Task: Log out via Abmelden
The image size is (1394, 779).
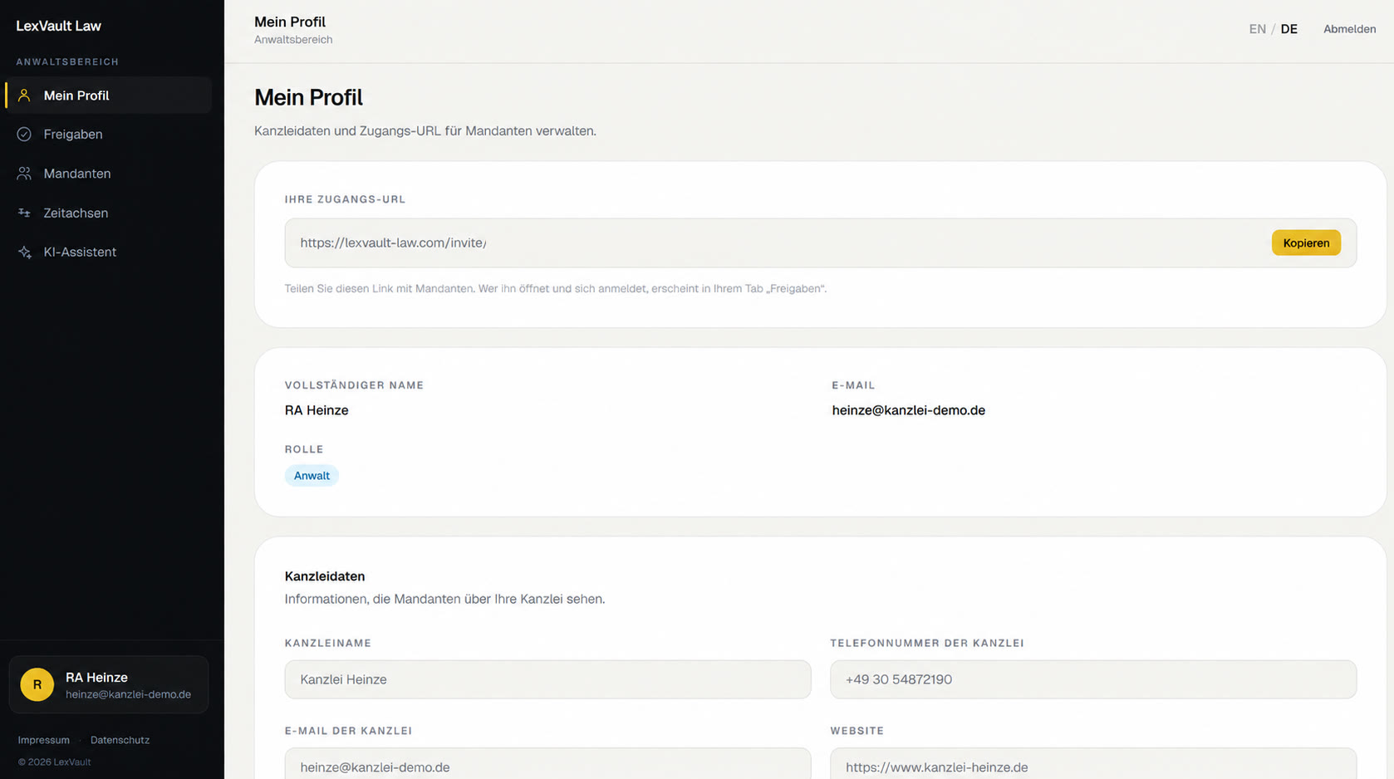Action: point(1349,29)
